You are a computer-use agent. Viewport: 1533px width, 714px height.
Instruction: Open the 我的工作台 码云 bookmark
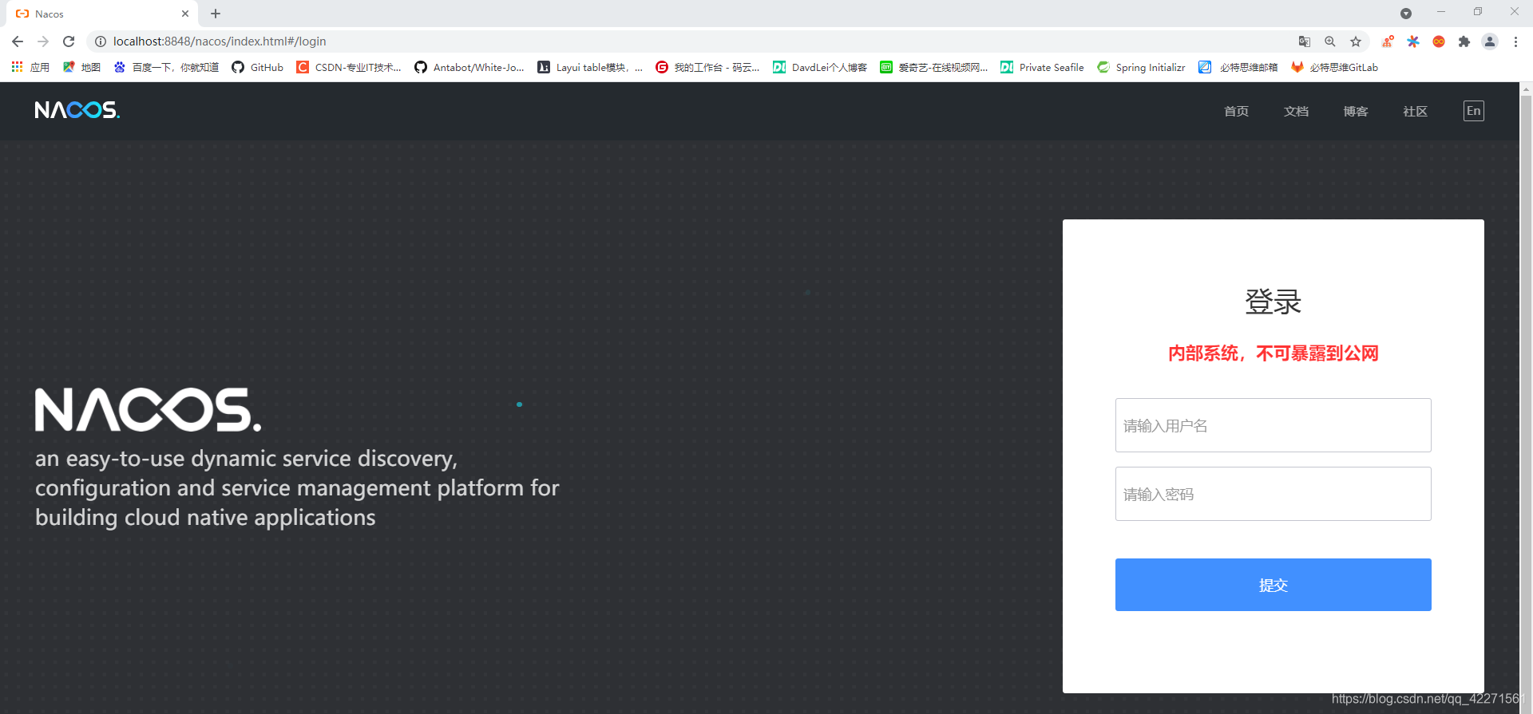coord(707,67)
